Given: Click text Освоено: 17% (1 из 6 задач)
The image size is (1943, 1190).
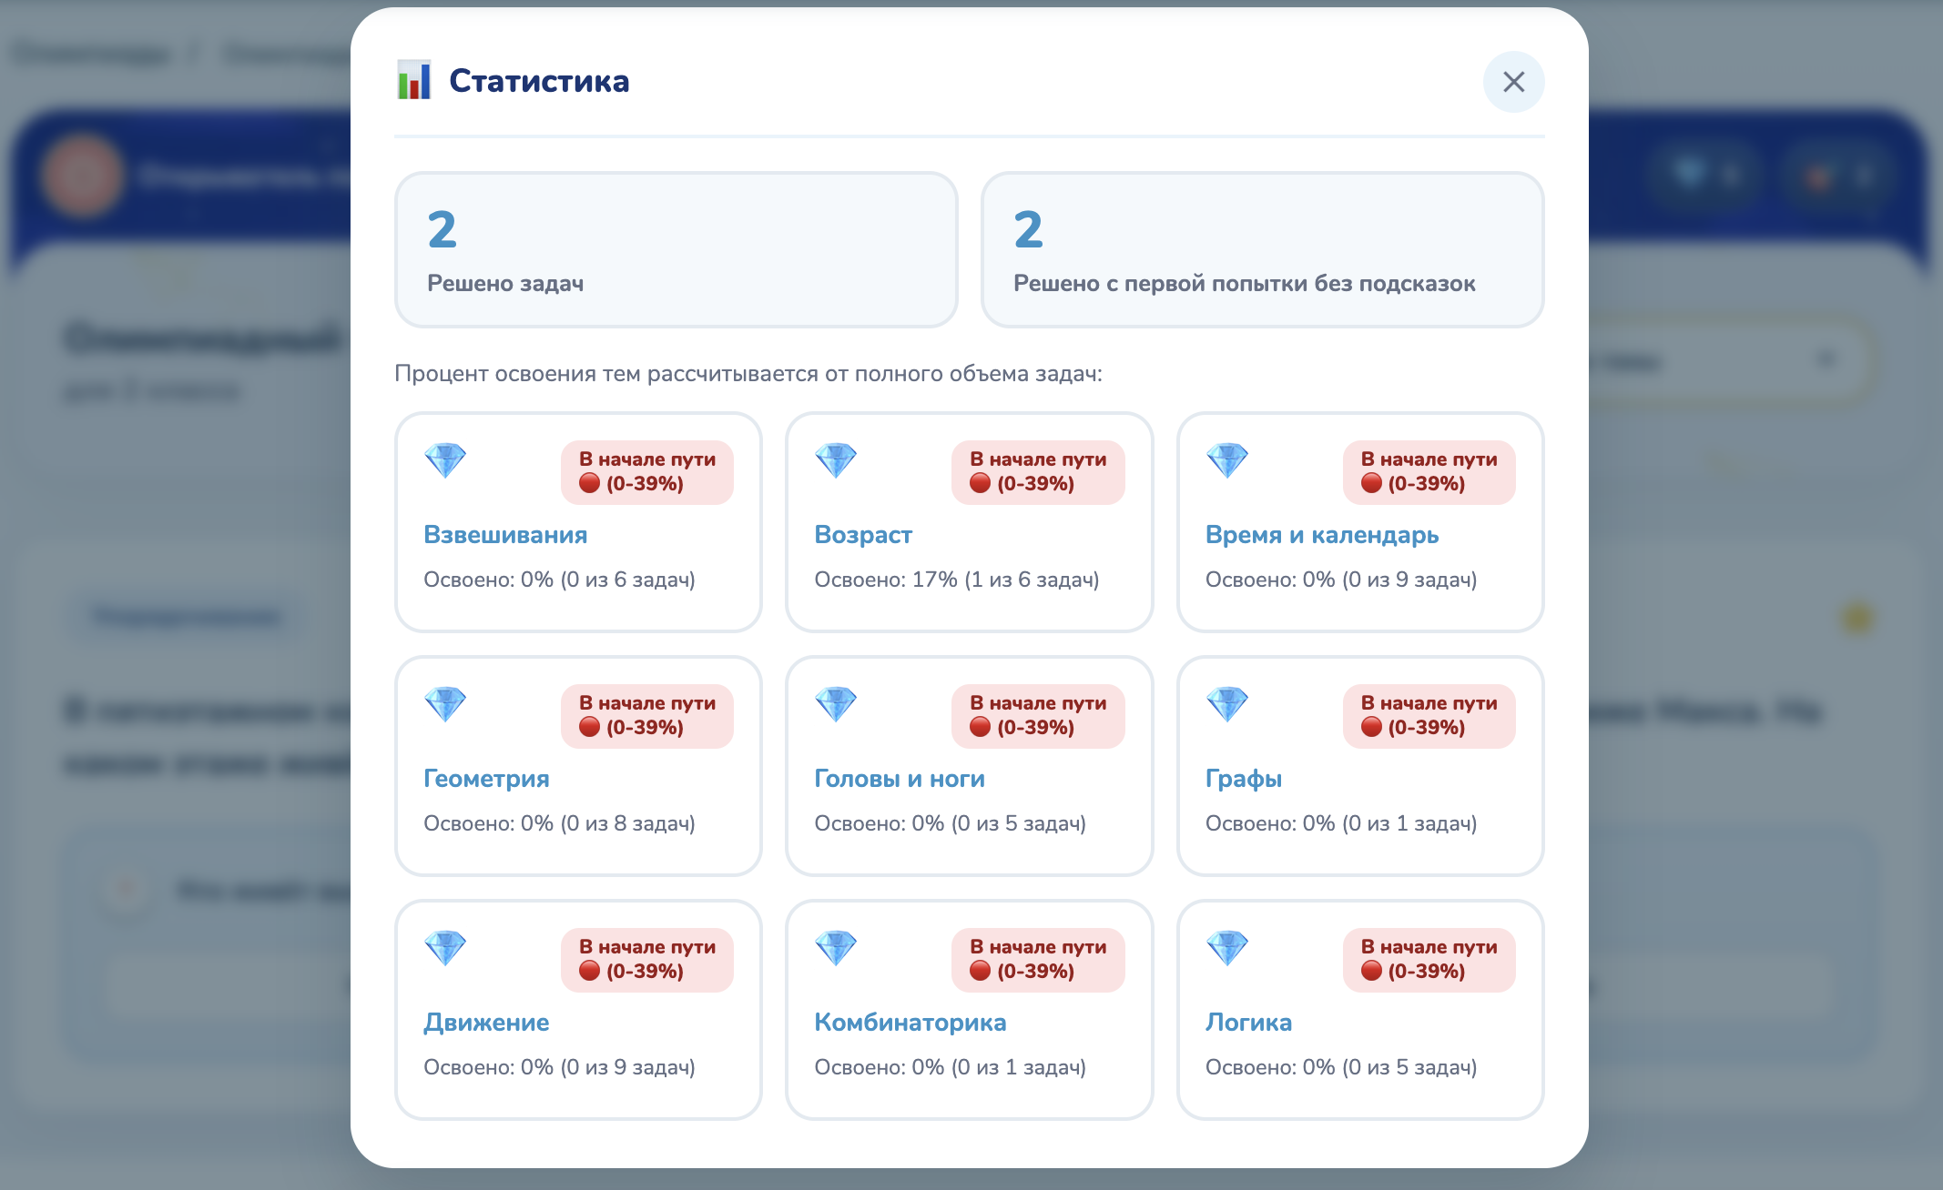Looking at the screenshot, I should tap(957, 580).
